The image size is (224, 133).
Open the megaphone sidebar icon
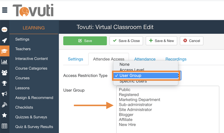coord(5,94)
